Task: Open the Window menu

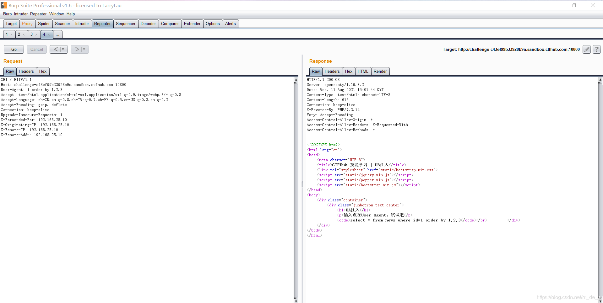Action: 57,14
